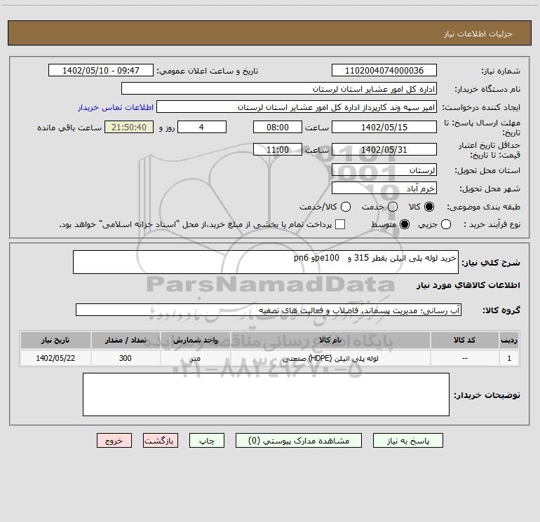The width and height of the screenshot is (540, 522).
Task: Click تاریخ نیاز column header
Action: (x=55, y=340)
